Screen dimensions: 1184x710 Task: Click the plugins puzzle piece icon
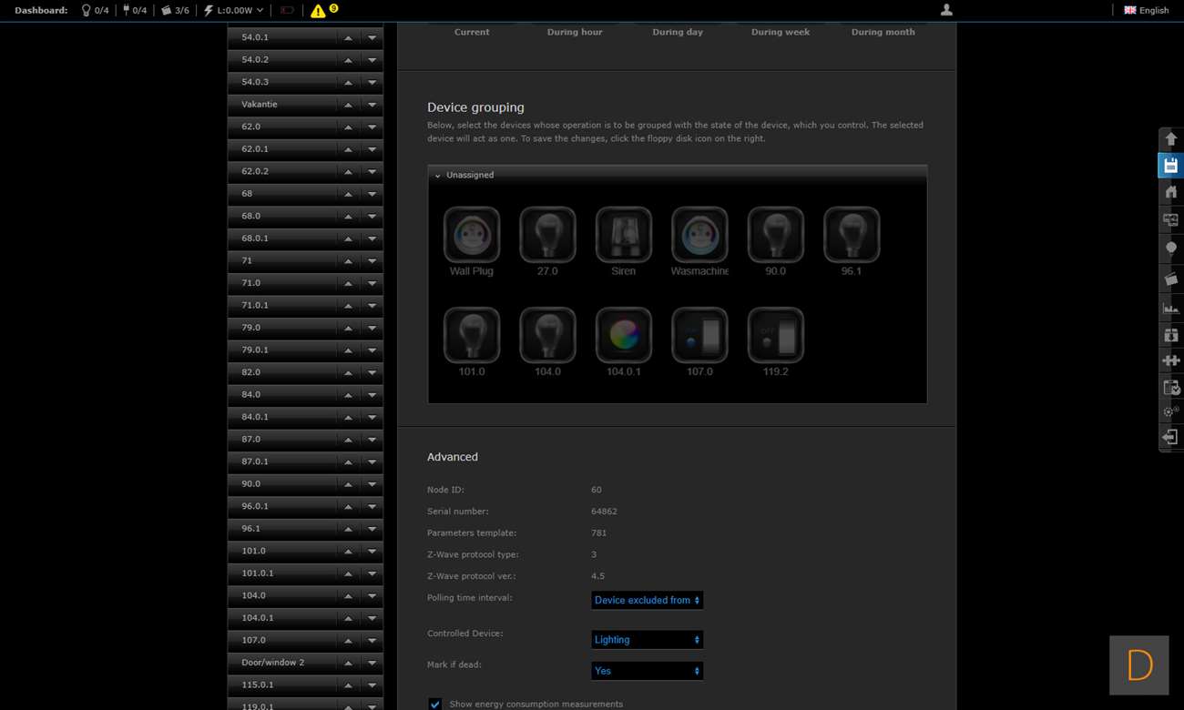tap(1170, 360)
